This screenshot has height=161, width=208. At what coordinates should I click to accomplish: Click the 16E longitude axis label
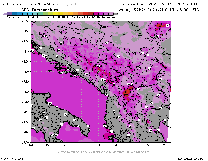48,145
